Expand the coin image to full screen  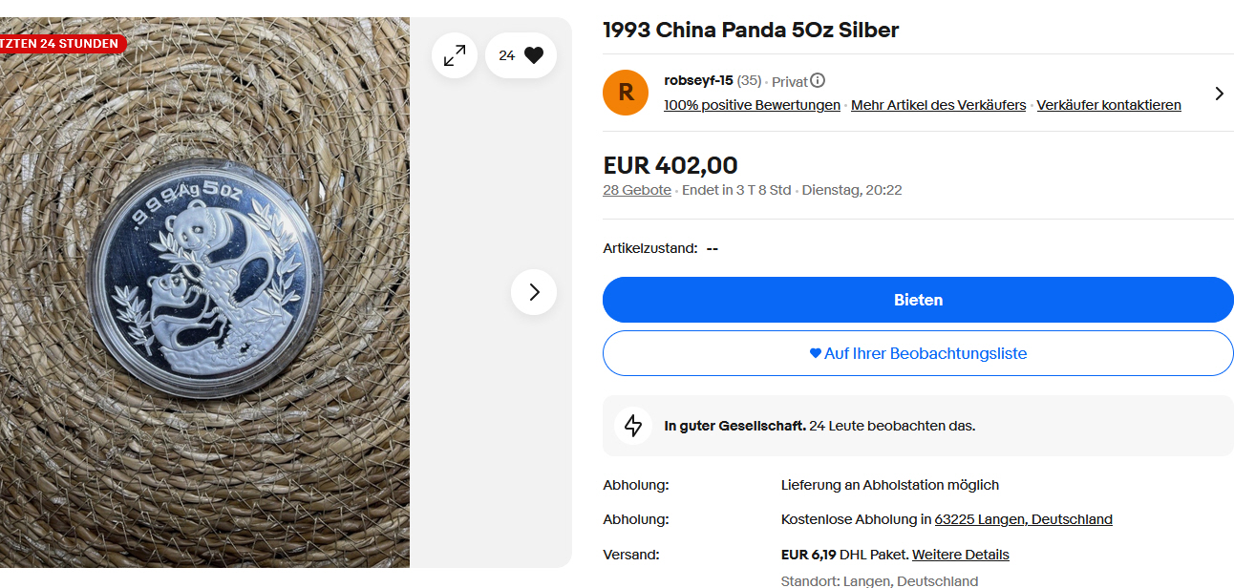point(455,56)
